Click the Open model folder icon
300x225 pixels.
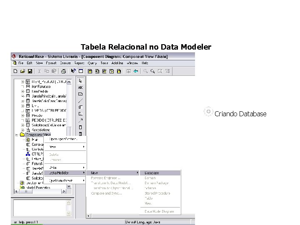(x=22, y=71)
